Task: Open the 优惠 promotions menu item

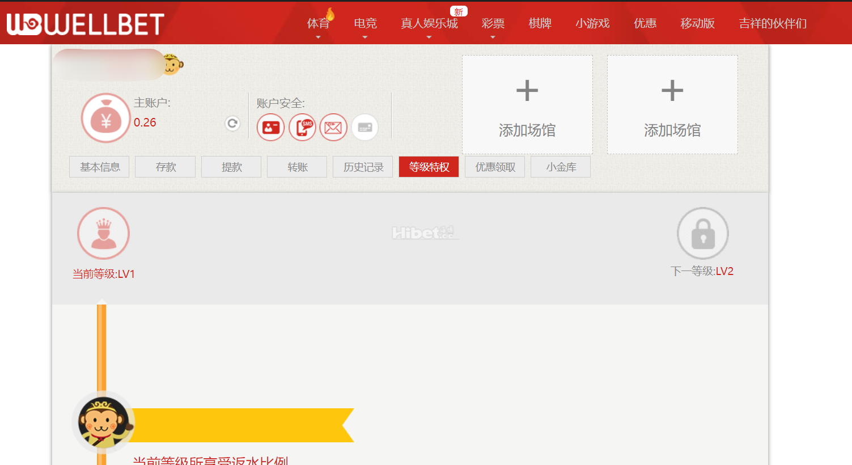Action: pyautogui.click(x=645, y=24)
